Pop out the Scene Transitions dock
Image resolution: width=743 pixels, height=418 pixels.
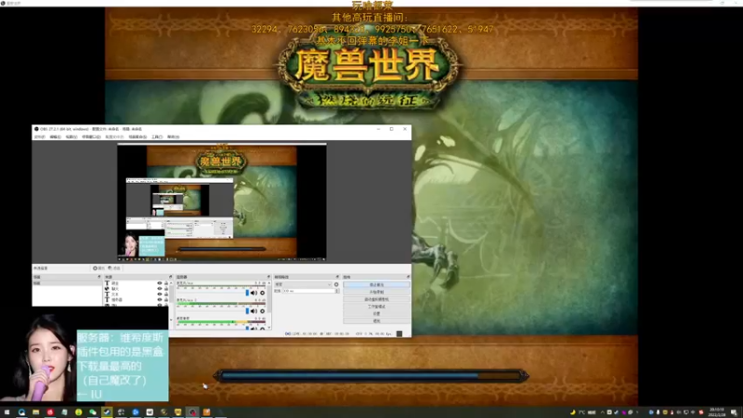point(337,277)
